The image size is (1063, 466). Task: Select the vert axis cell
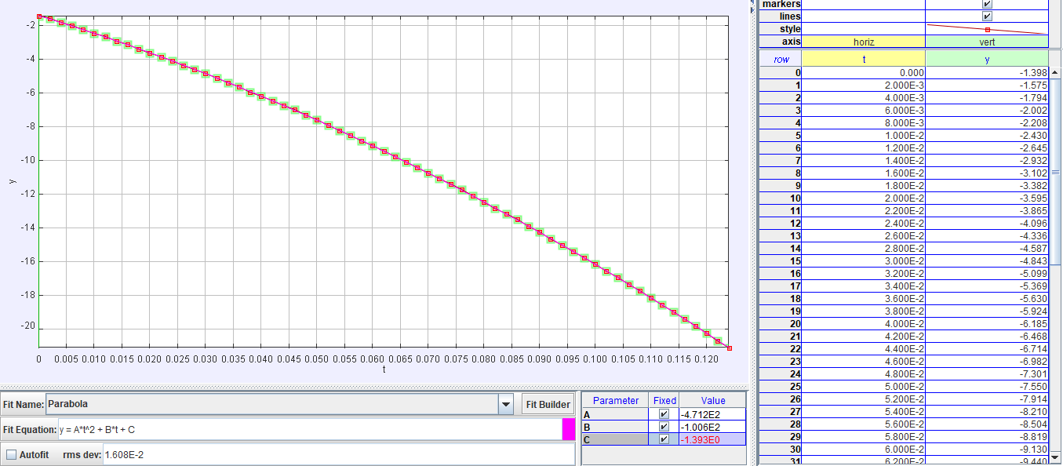tap(987, 42)
